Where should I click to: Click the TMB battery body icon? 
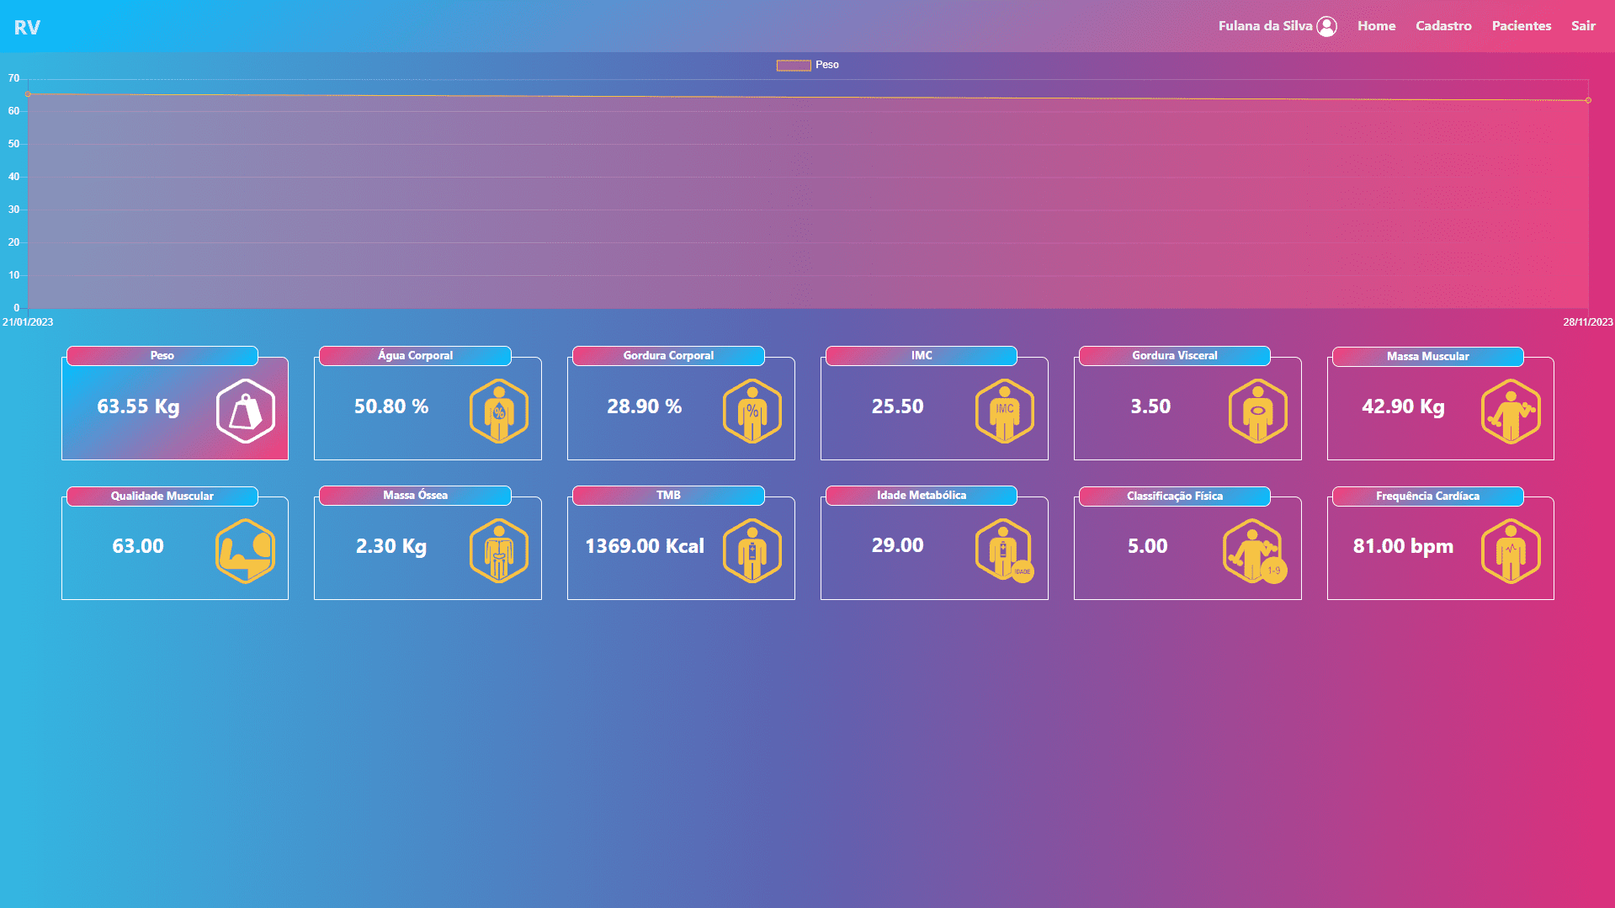[752, 551]
